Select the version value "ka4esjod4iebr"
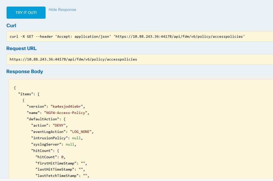This screenshot has height=181, width=273. tap(67, 107)
